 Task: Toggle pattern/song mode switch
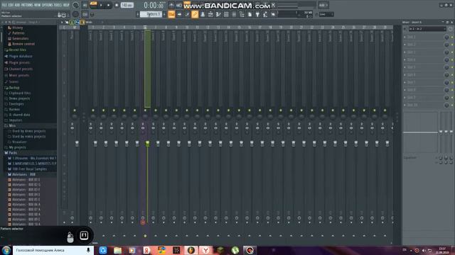(93, 5)
